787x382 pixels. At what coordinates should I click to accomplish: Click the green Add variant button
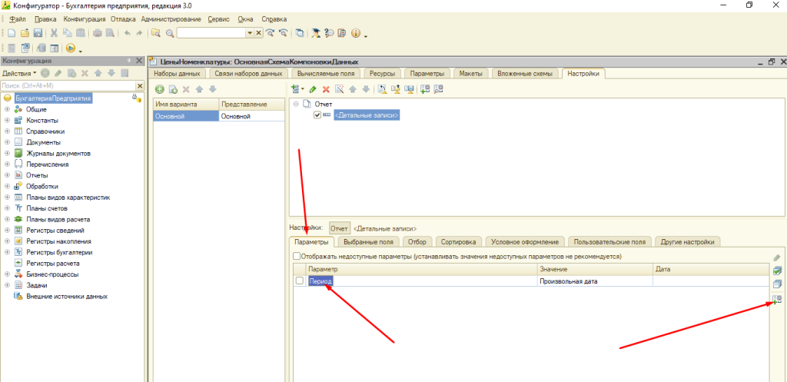pos(160,89)
